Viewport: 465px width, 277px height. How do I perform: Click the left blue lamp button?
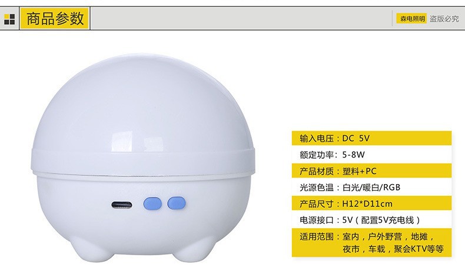point(152,204)
